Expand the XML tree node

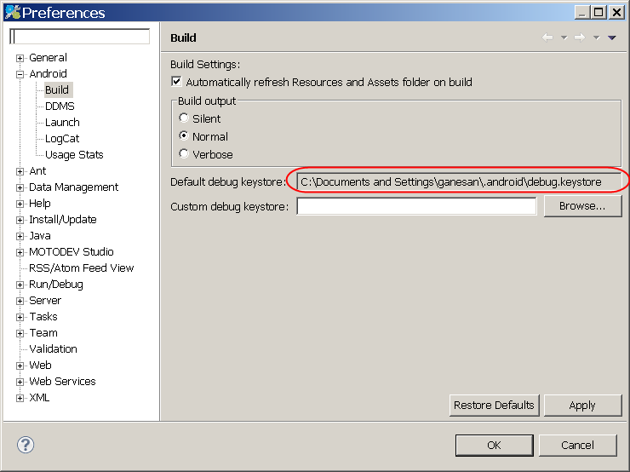[x=20, y=398]
